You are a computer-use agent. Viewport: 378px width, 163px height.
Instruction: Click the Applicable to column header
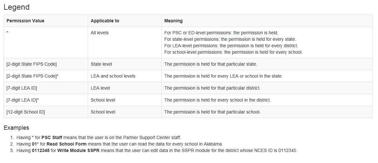tap(105, 21)
